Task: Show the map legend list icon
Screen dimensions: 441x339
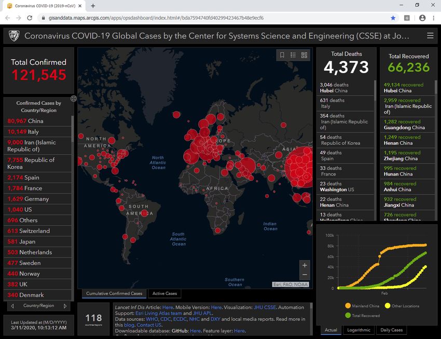Action: point(293,55)
